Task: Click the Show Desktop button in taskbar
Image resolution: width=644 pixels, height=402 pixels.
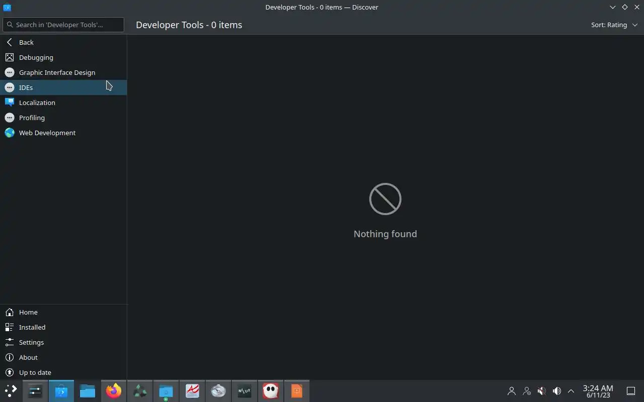Action: [x=631, y=391]
